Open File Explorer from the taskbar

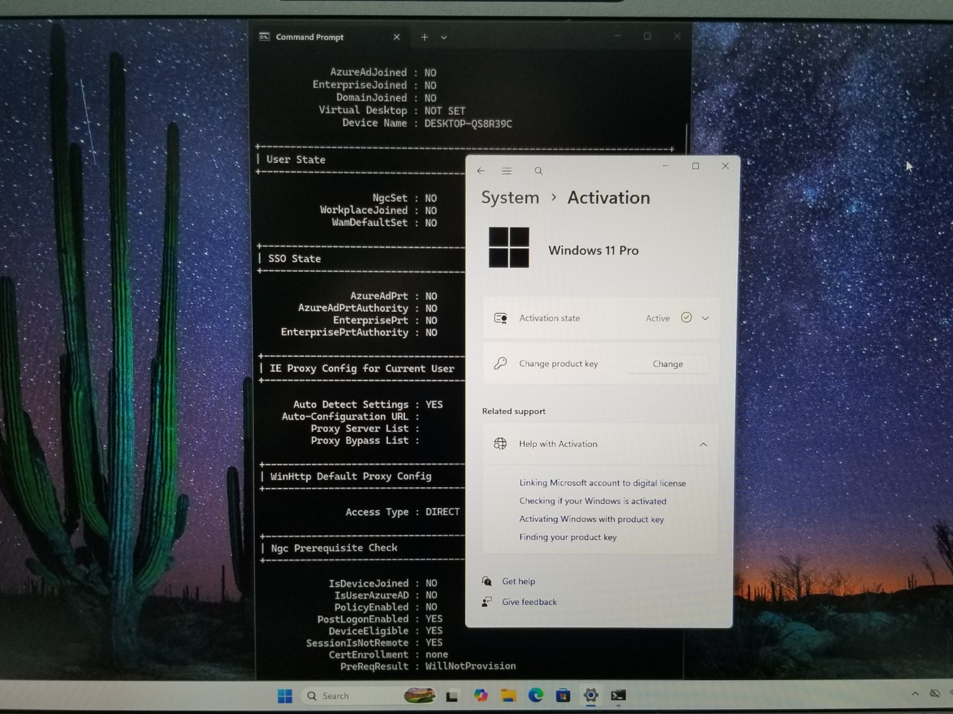click(x=508, y=696)
